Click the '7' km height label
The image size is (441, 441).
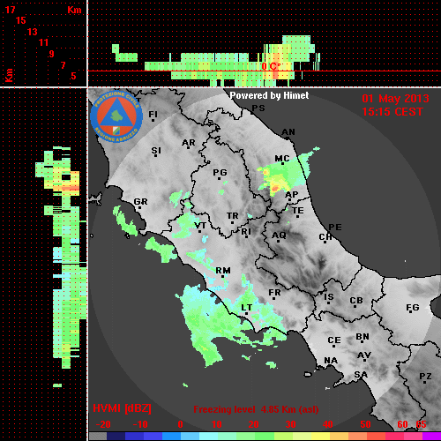pyautogui.click(x=63, y=65)
